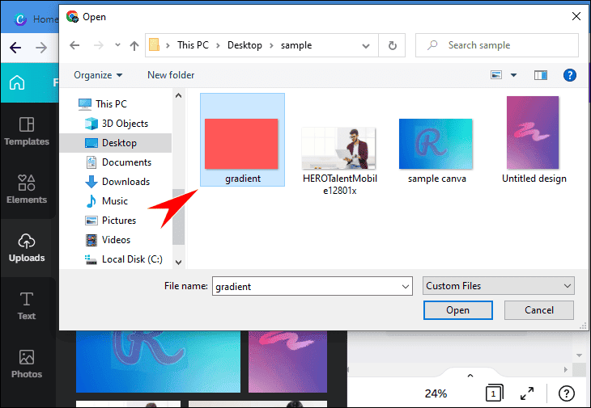Image resolution: width=591 pixels, height=408 pixels.
Task: Open Text panel in Canva sidebar
Action: pyautogui.click(x=27, y=306)
